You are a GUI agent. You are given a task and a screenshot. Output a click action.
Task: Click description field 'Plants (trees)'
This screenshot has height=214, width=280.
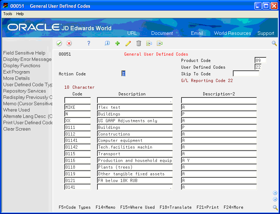pos(135,167)
